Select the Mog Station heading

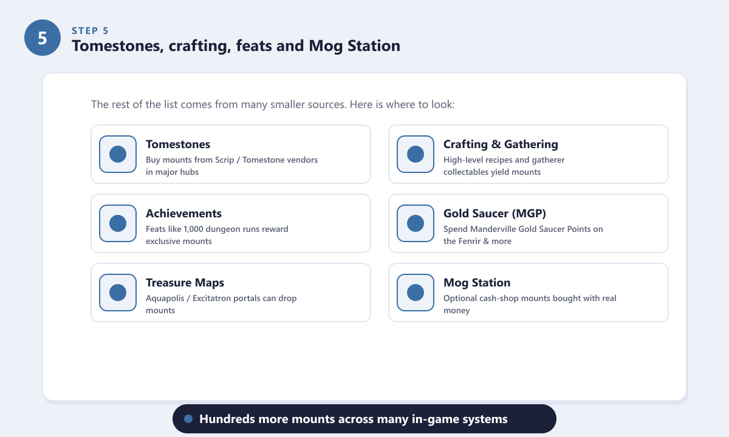click(477, 283)
